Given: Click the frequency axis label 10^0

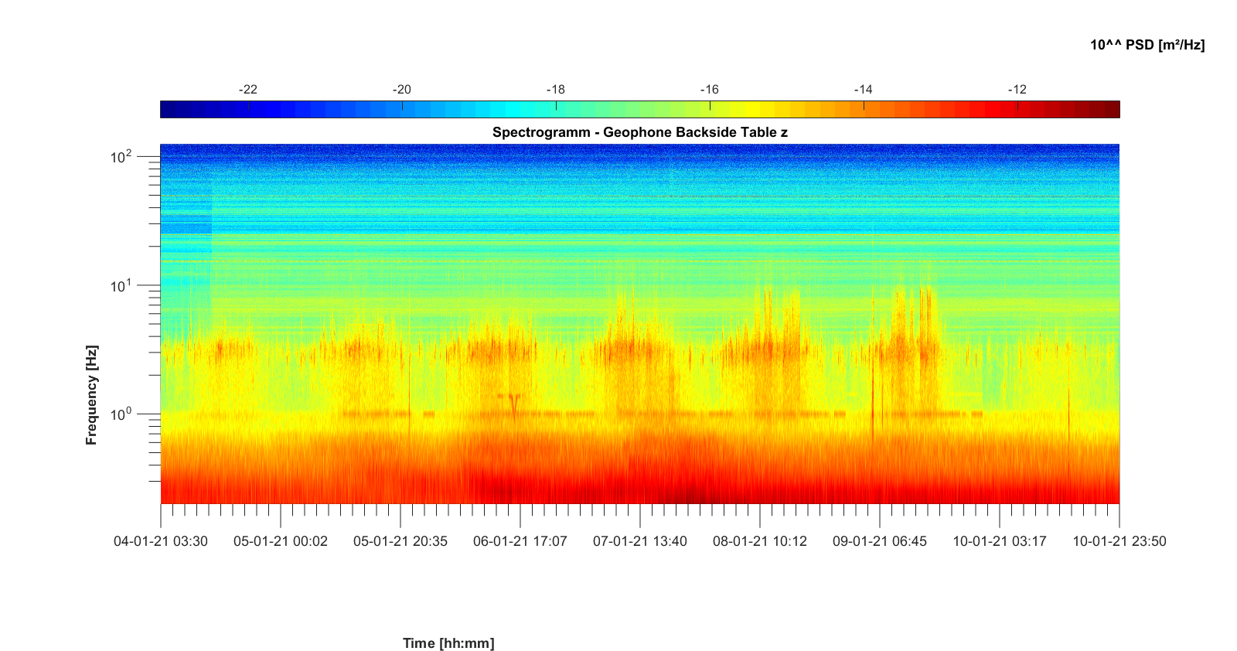Looking at the screenshot, I should tap(121, 414).
